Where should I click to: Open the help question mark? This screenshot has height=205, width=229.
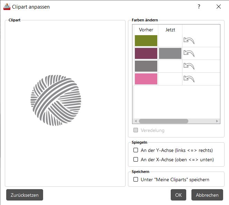(x=199, y=7)
